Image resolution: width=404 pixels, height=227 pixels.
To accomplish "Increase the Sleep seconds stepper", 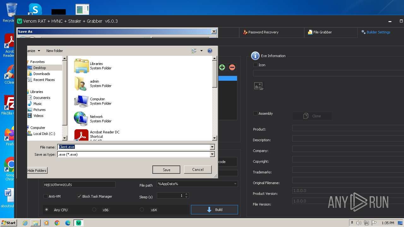I will pos(187,194).
